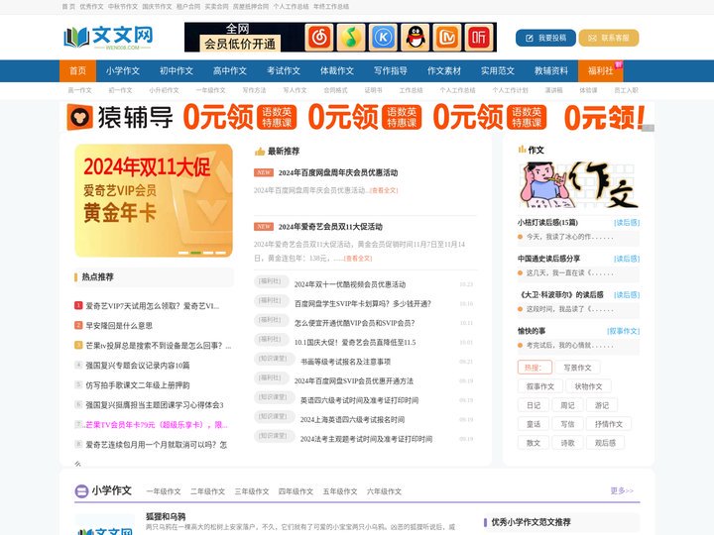Open article 2024年爱奇艺会员双11大促活动
This screenshot has height=535, width=714.
pos(330,227)
